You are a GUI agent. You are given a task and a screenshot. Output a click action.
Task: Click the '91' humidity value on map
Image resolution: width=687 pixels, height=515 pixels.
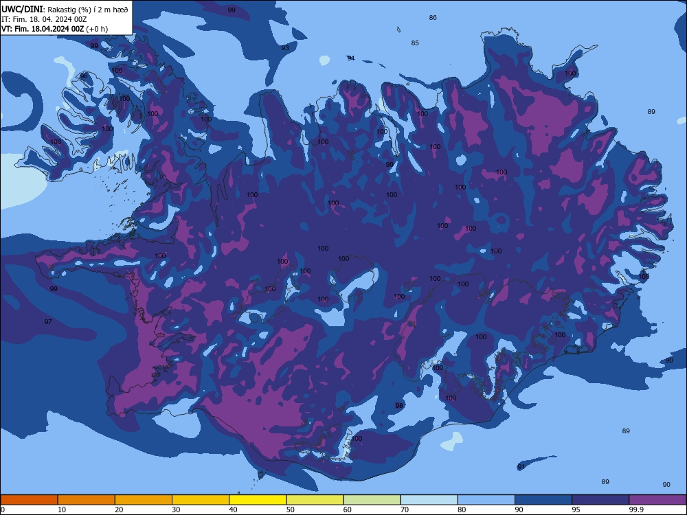(521, 467)
